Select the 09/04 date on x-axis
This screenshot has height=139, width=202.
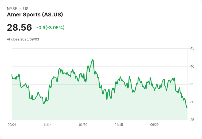click(x=12, y=125)
